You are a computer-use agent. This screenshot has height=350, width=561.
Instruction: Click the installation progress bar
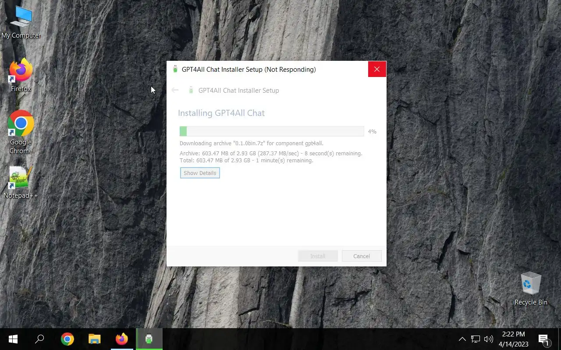272,131
